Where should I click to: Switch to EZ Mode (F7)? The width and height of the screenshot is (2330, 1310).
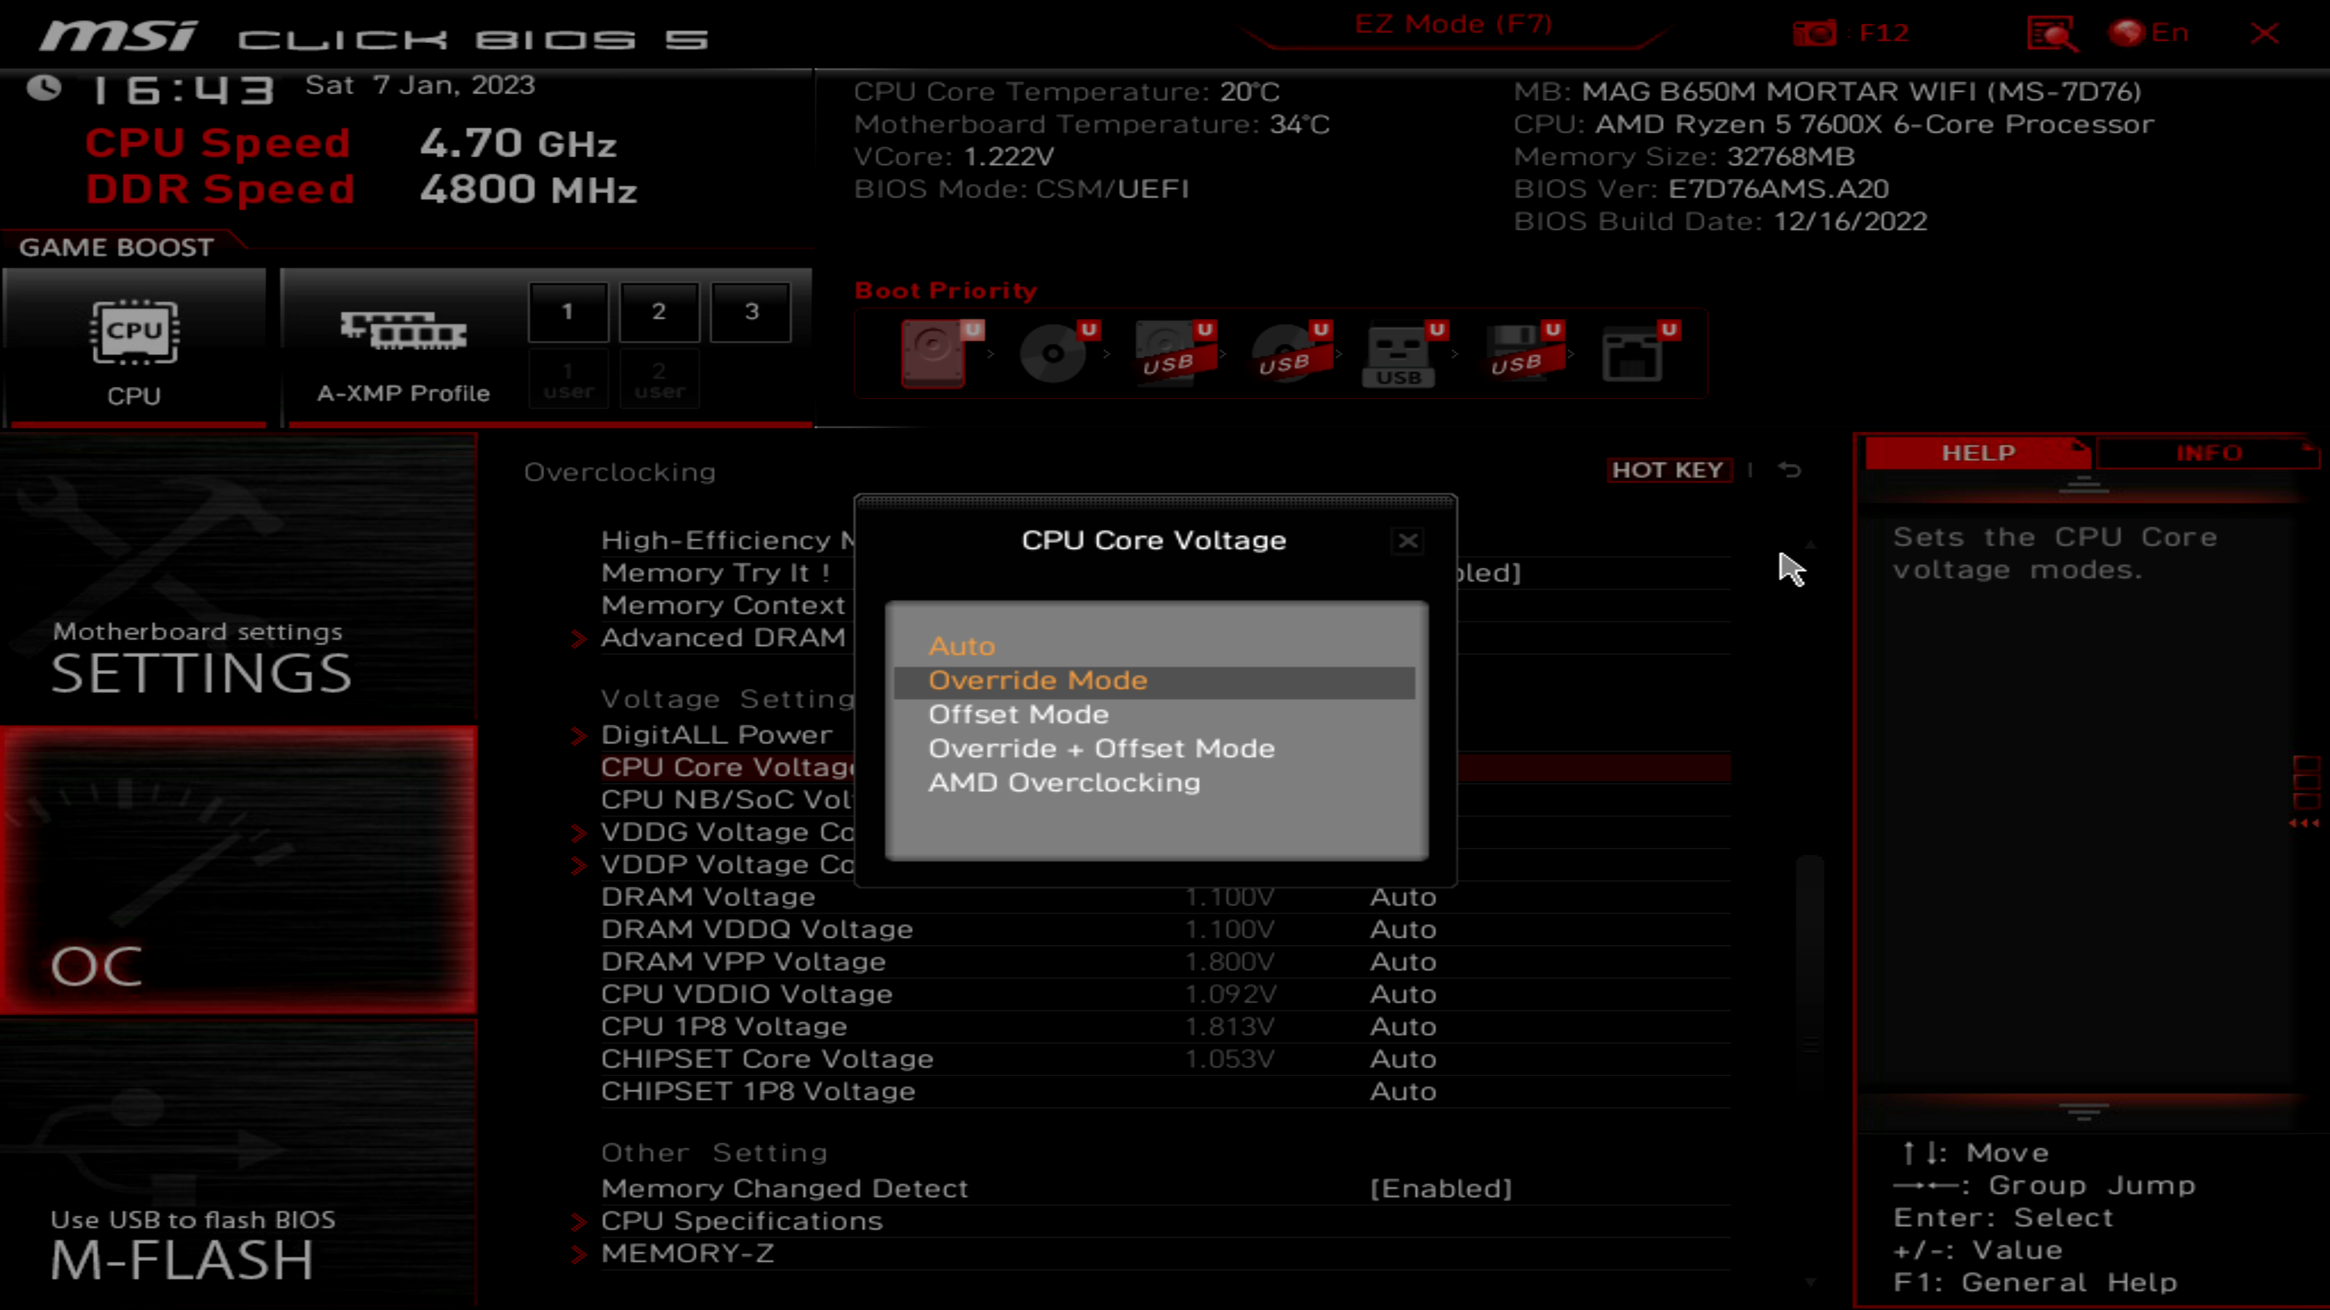(1453, 24)
